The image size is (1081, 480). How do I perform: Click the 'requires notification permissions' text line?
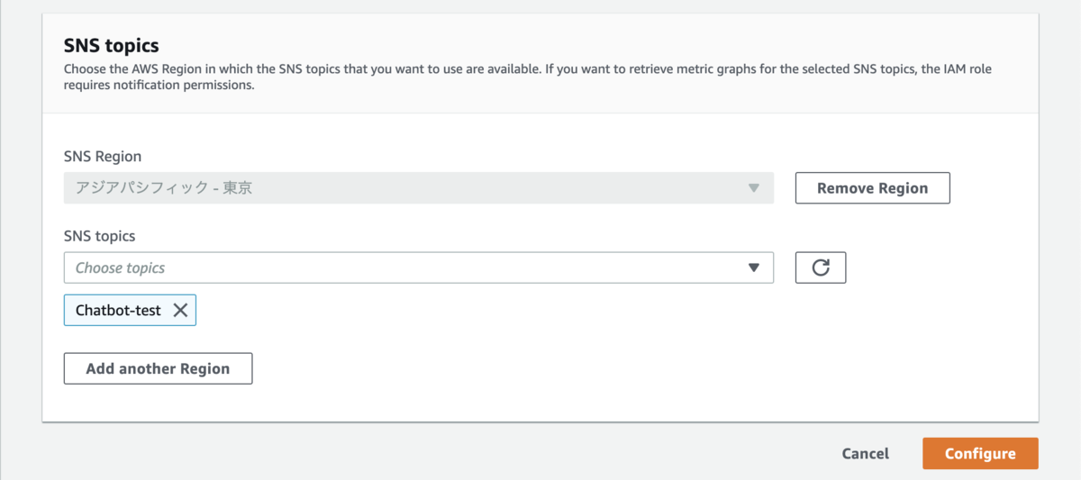pyautogui.click(x=159, y=87)
